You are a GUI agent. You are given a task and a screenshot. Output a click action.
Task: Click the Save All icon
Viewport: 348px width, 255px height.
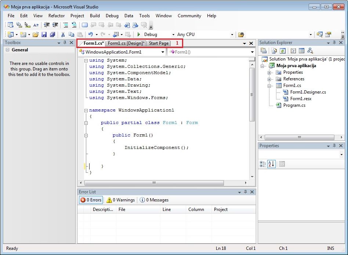(52, 34)
